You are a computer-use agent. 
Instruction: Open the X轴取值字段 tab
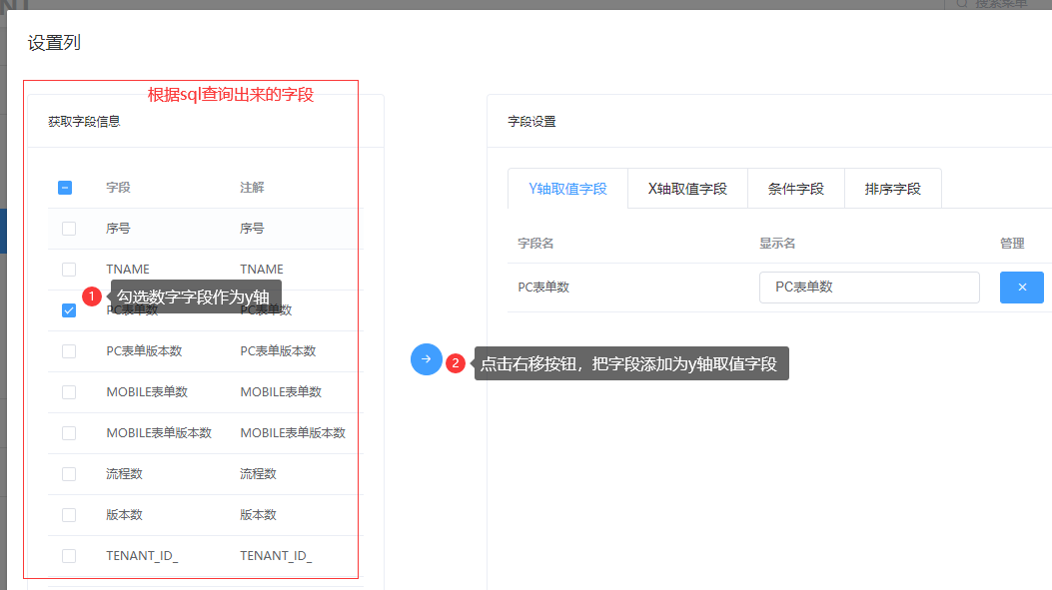tap(687, 189)
